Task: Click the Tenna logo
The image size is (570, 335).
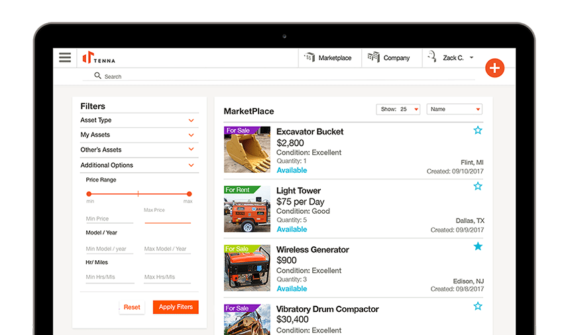Action: coord(99,58)
